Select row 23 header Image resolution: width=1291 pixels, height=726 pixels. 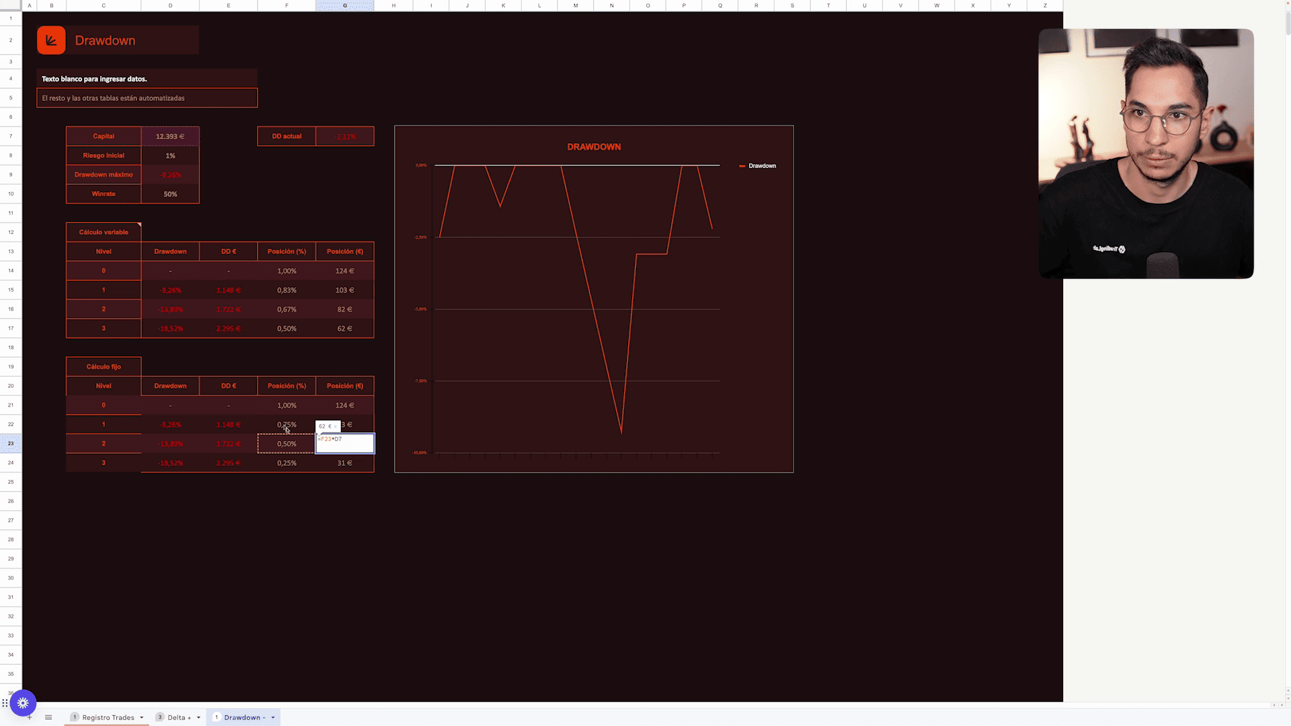pos(11,444)
